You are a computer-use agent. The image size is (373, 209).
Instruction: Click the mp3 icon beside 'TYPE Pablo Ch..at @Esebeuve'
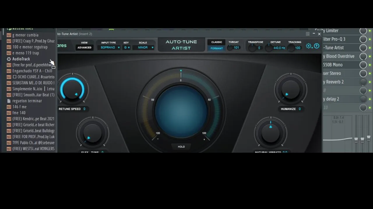(x=9, y=143)
